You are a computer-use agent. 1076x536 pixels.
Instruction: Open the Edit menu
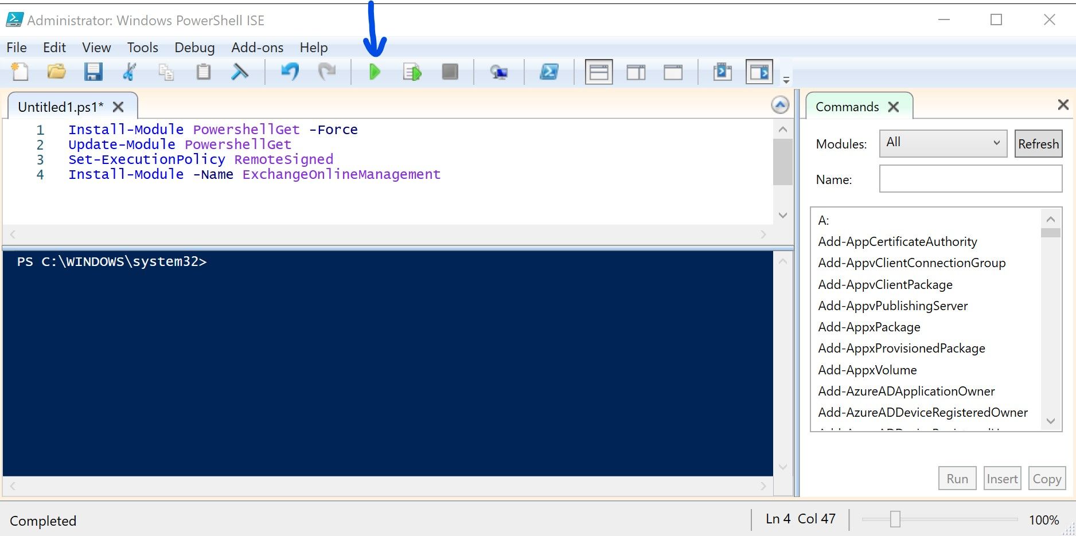[54, 48]
